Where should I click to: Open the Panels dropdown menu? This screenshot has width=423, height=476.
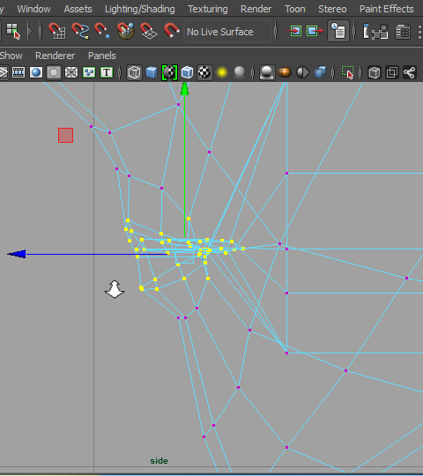(102, 56)
